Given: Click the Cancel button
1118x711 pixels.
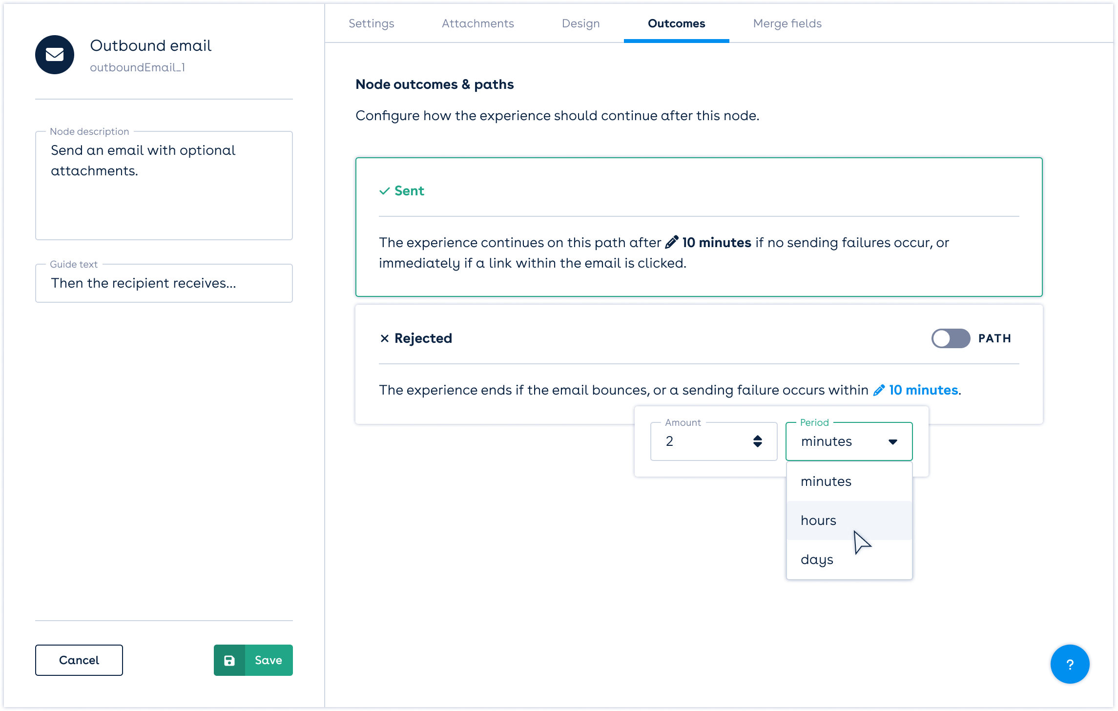Looking at the screenshot, I should 79,660.
